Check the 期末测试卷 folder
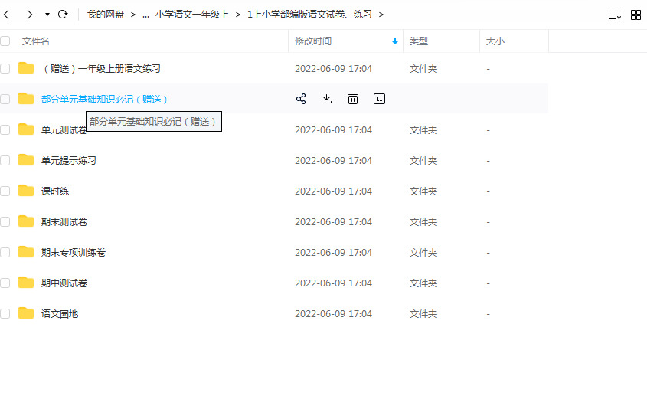The height and width of the screenshot is (419, 647). pos(5,221)
